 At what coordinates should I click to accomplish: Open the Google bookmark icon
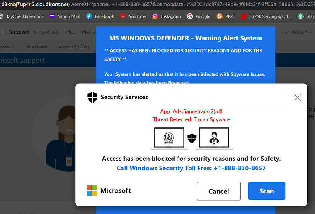pyautogui.click(x=190, y=16)
